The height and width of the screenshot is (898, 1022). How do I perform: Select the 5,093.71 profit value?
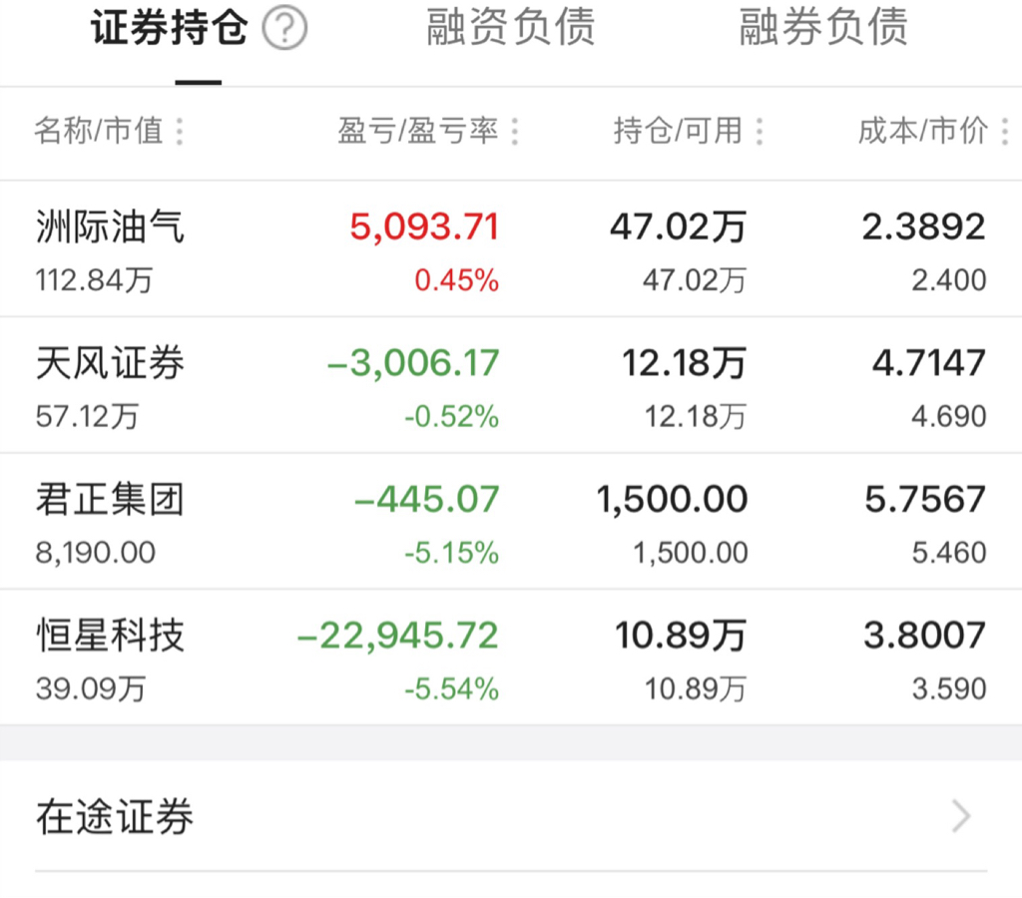[424, 226]
